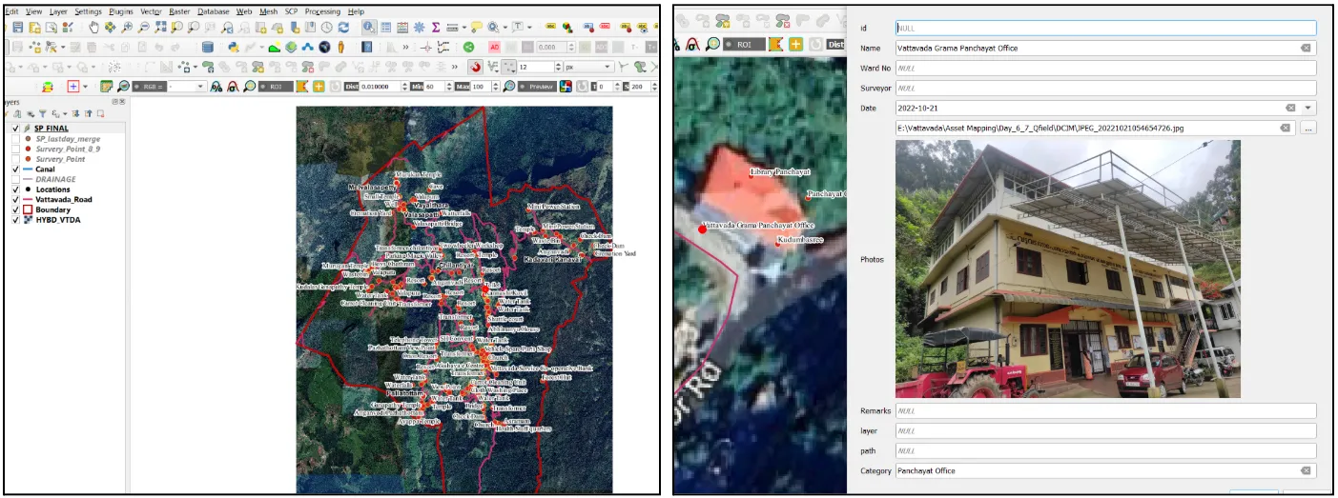The width and height of the screenshot is (1338, 498).
Task: Expand the measure tool dropdown arrow
Action: click(x=465, y=28)
